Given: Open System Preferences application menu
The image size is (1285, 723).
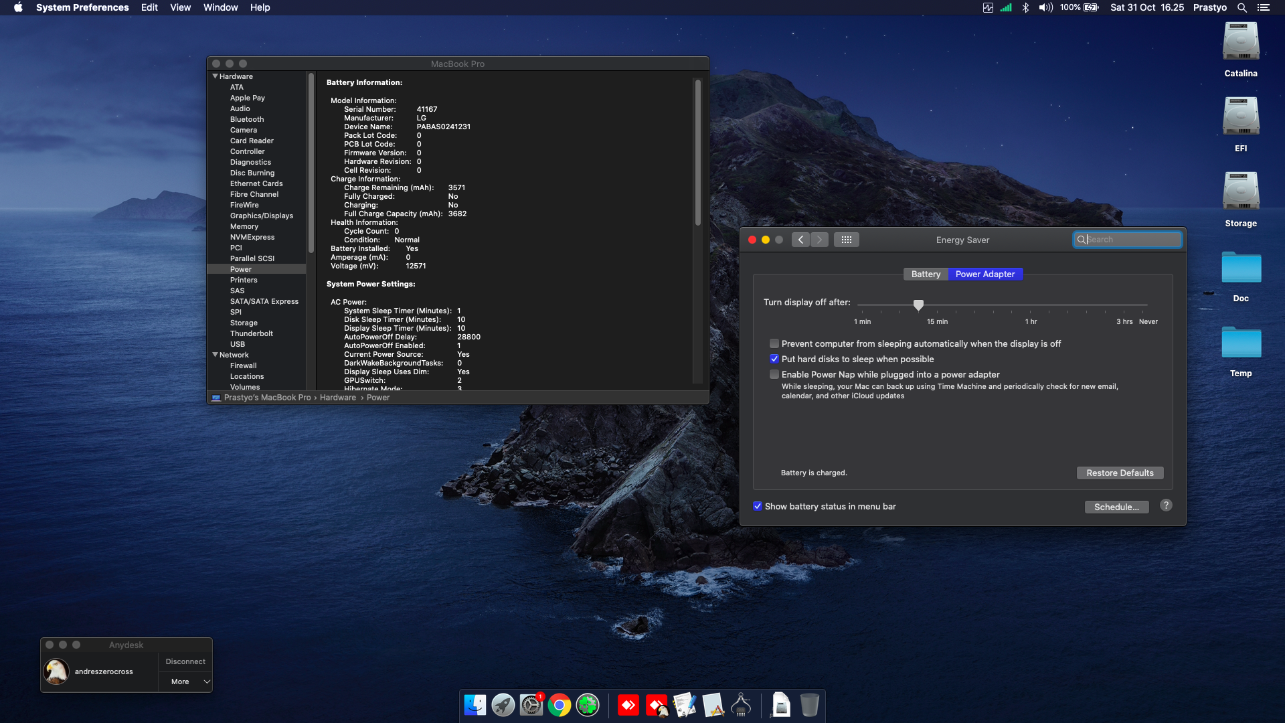Looking at the screenshot, I should (x=82, y=7).
